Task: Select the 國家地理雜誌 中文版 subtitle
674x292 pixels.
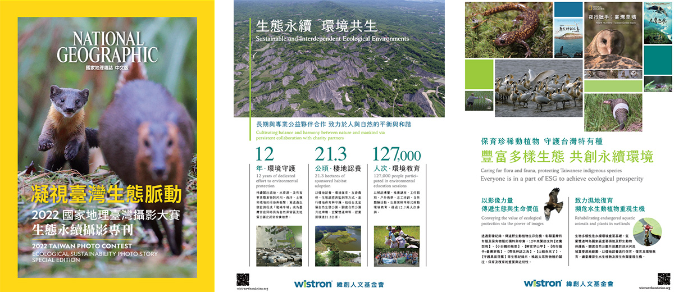Action: click(x=107, y=68)
